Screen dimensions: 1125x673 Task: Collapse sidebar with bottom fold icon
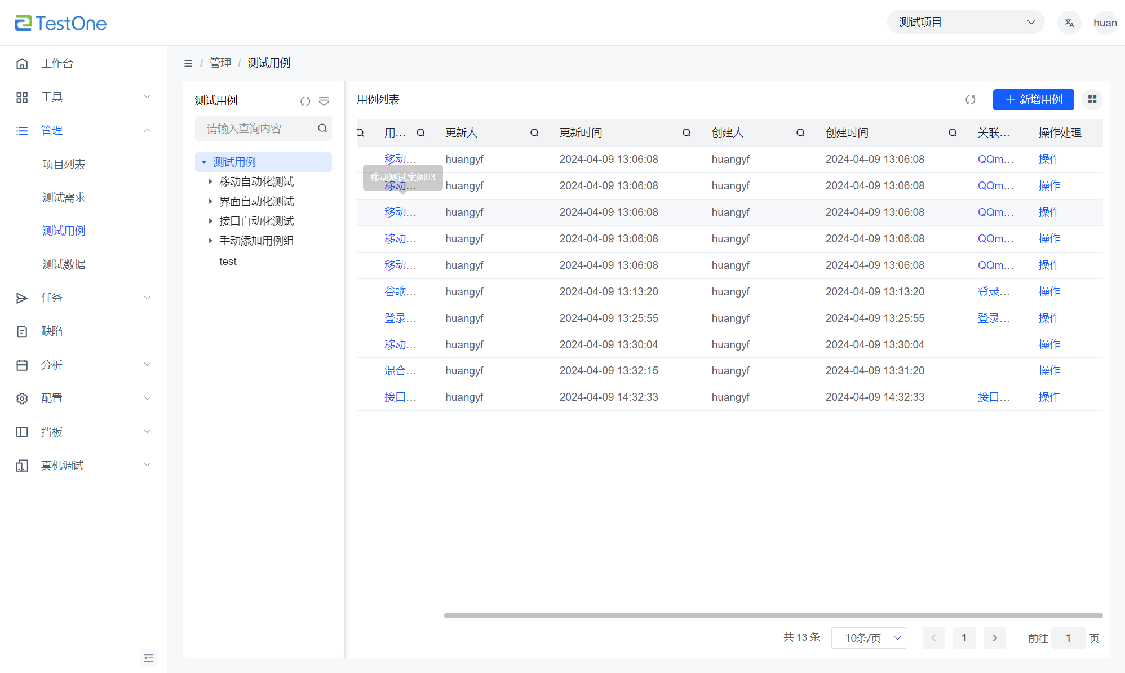coord(149,658)
